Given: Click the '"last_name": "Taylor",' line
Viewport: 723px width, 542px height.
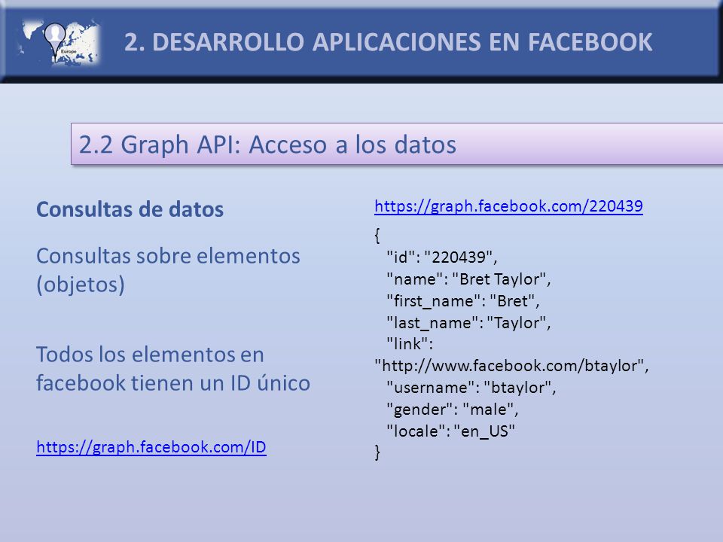Looking at the screenshot, I should (x=468, y=323).
